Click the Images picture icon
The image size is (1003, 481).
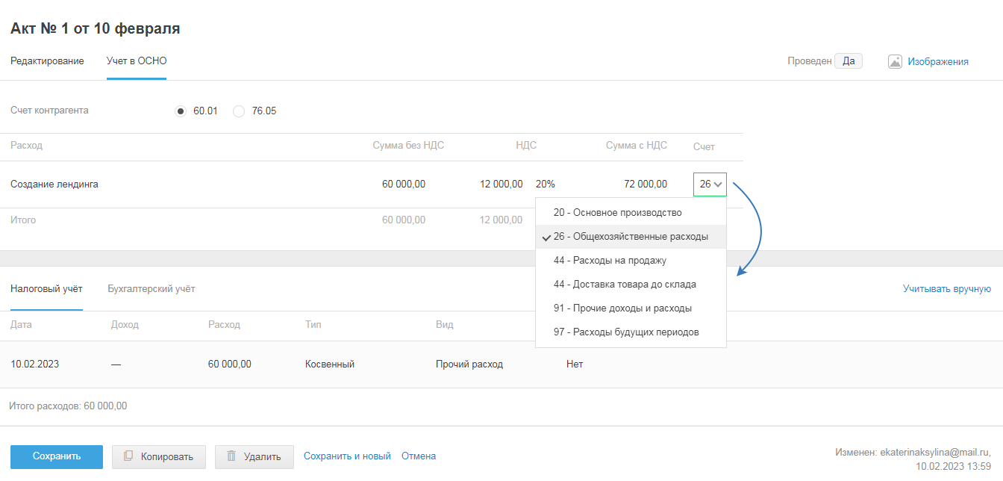[x=895, y=62]
